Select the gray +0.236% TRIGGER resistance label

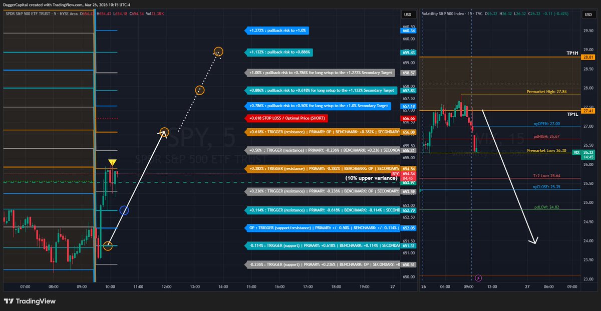(323, 191)
